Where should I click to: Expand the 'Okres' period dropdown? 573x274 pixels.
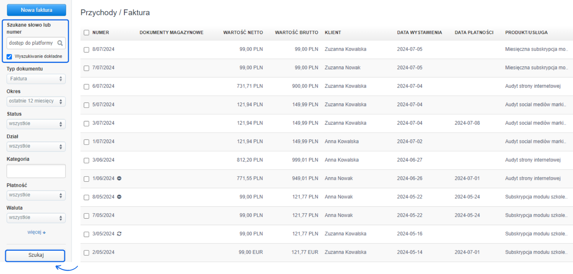(x=36, y=101)
